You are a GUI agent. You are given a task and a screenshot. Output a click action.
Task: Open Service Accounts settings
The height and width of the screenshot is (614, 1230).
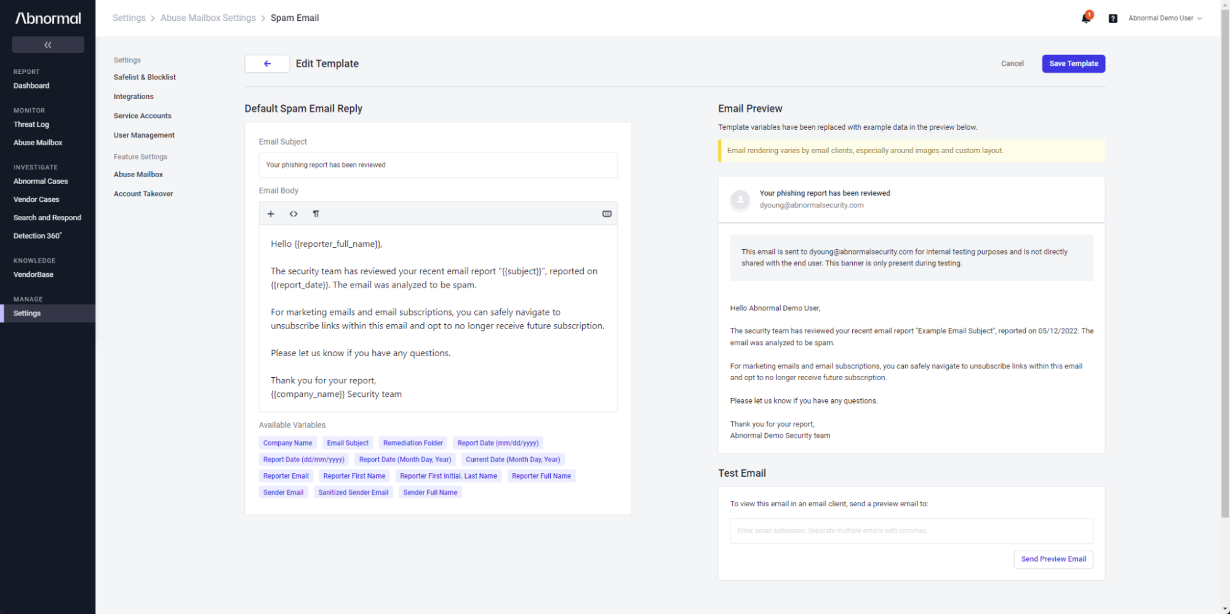point(142,116)
